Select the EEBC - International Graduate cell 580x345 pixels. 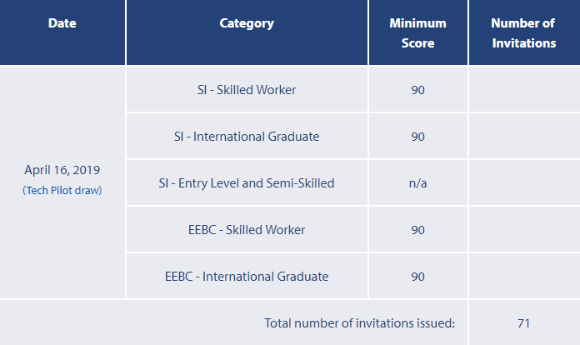point(247,276)
